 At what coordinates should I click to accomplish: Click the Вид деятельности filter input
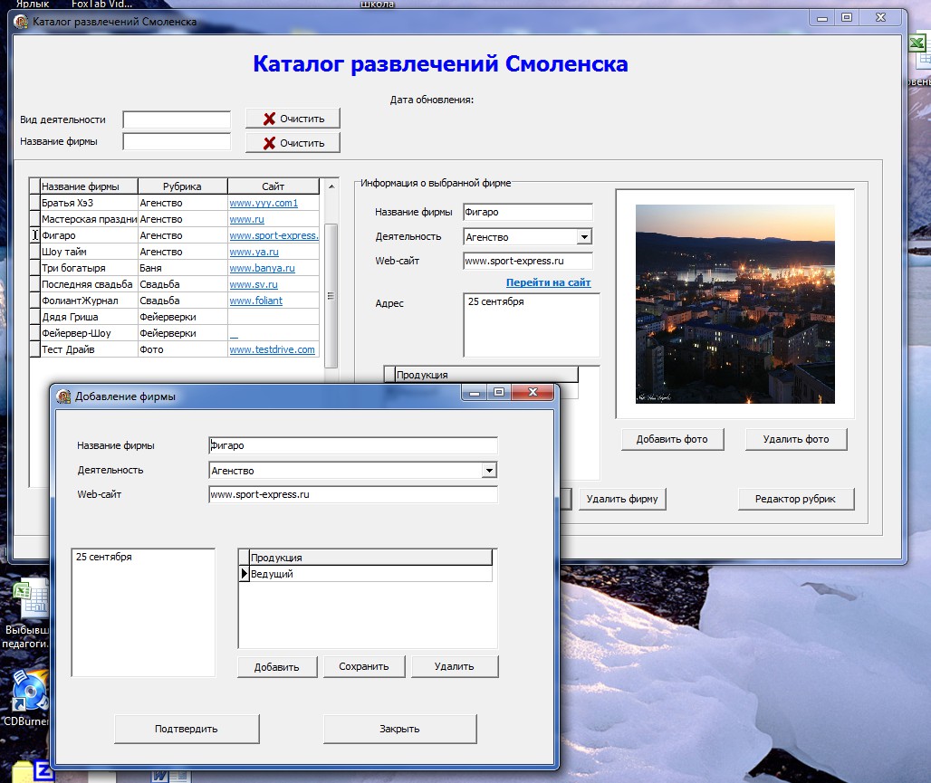pos(177,119)
